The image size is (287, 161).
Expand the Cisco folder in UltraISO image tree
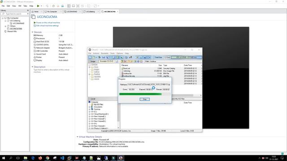point(90,67)
